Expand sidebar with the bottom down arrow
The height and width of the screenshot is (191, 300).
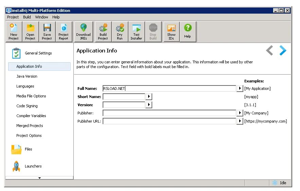point(39,178)
